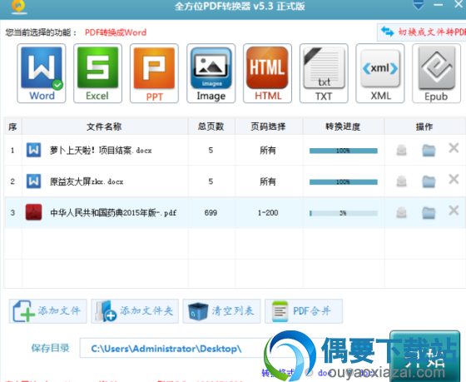Screen dimensions: 466x382
Task: Click 100% progress bar of row 1
Action: click(x=343, y=151)
